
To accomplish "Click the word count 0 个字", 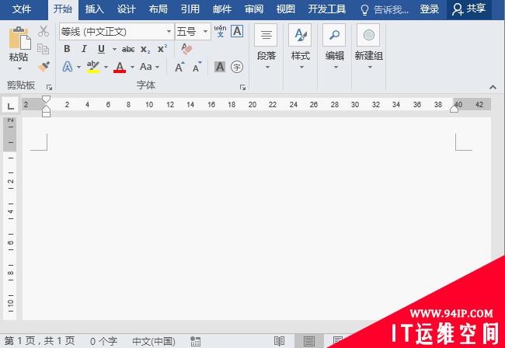I will click(x=103, y=341).
